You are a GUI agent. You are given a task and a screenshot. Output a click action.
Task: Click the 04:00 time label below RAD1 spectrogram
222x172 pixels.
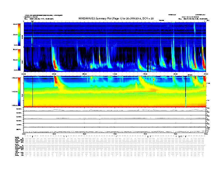(54, 74)
